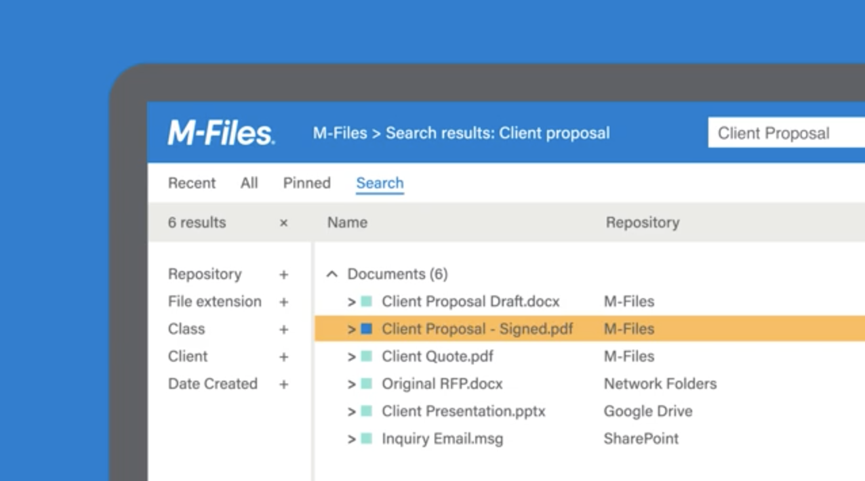Clear the 6 results filter with X
The height and width of the screenshot is (481, 865).
pyautogui.click(x=284, y=223)
